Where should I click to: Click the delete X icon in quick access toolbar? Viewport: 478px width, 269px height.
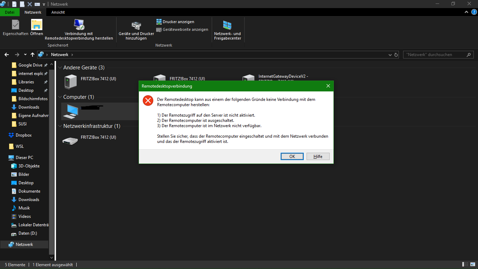(x=30, y=4)
